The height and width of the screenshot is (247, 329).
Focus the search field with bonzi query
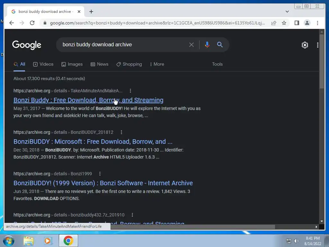coord(124,44)
